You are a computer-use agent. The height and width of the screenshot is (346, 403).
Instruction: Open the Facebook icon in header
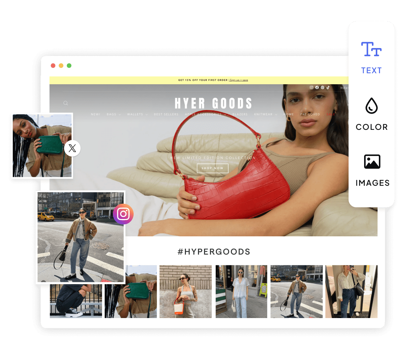point(317,87)
